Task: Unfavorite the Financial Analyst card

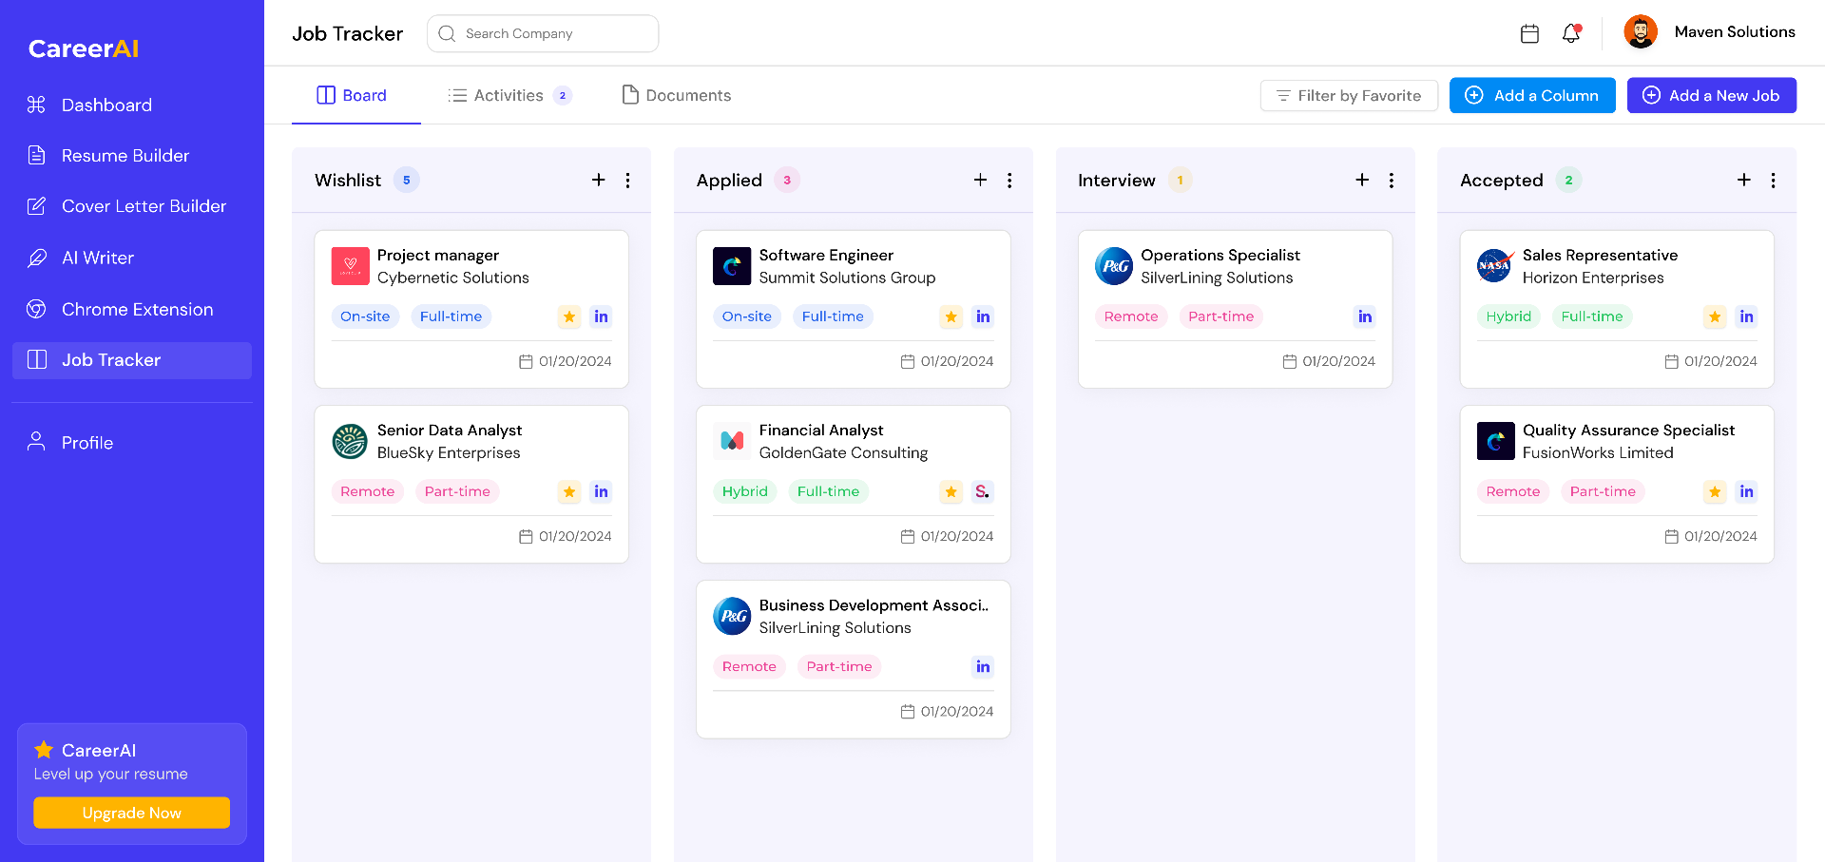Action: [951, 491]
